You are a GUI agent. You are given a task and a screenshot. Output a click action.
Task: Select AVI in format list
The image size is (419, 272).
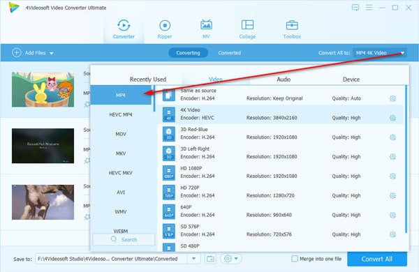tap(121, 192)
